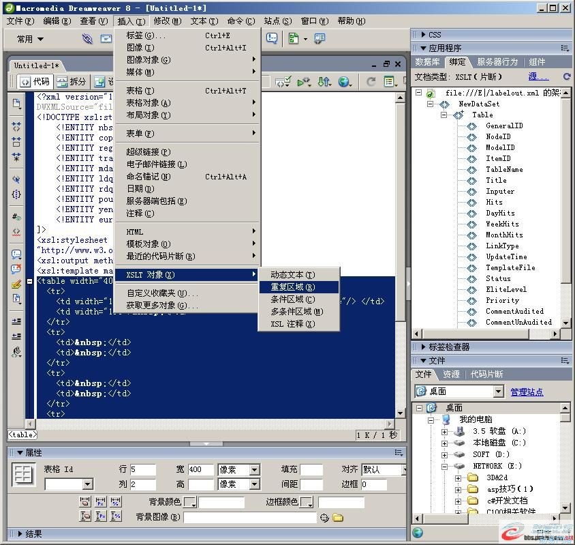Open the background color swatch picker
575x545 pixels.
coord(190,503)
